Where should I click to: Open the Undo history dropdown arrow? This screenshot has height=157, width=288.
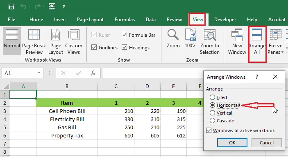tap(29, 7)
